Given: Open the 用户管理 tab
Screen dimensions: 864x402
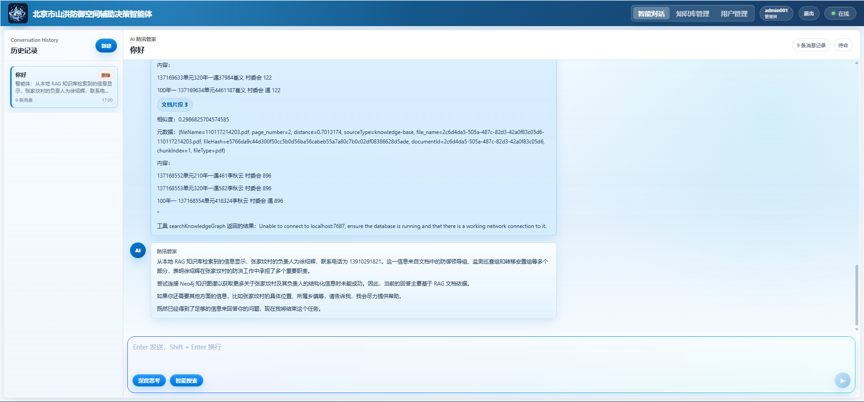Looking at the screenshot, I should point(734,13).
